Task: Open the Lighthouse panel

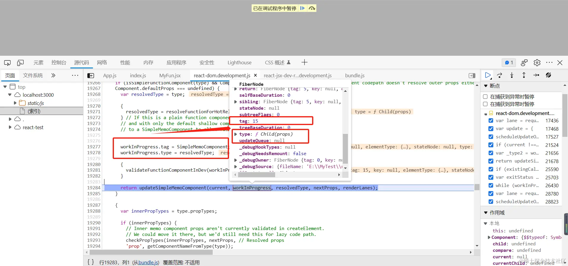Action: click(x=239, y=63)
